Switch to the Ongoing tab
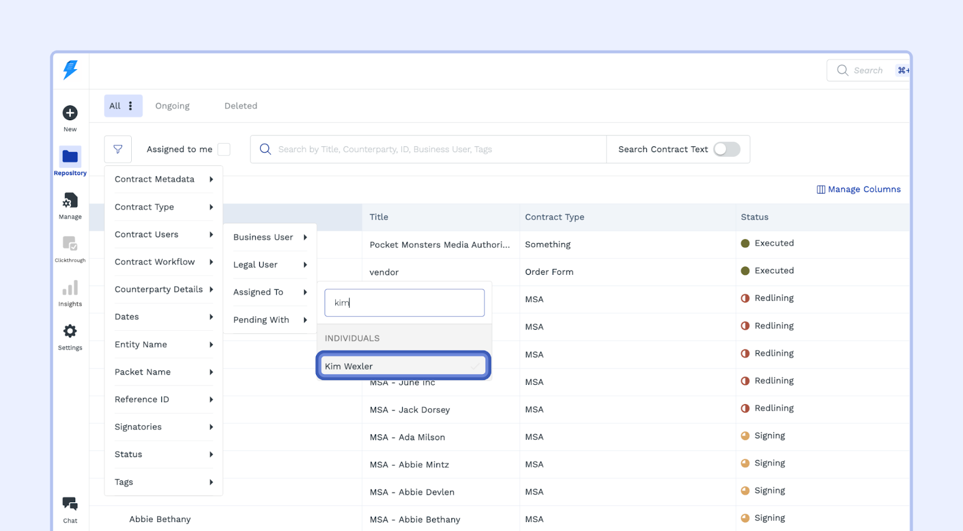963x531 pixels. tap(172, 106)
